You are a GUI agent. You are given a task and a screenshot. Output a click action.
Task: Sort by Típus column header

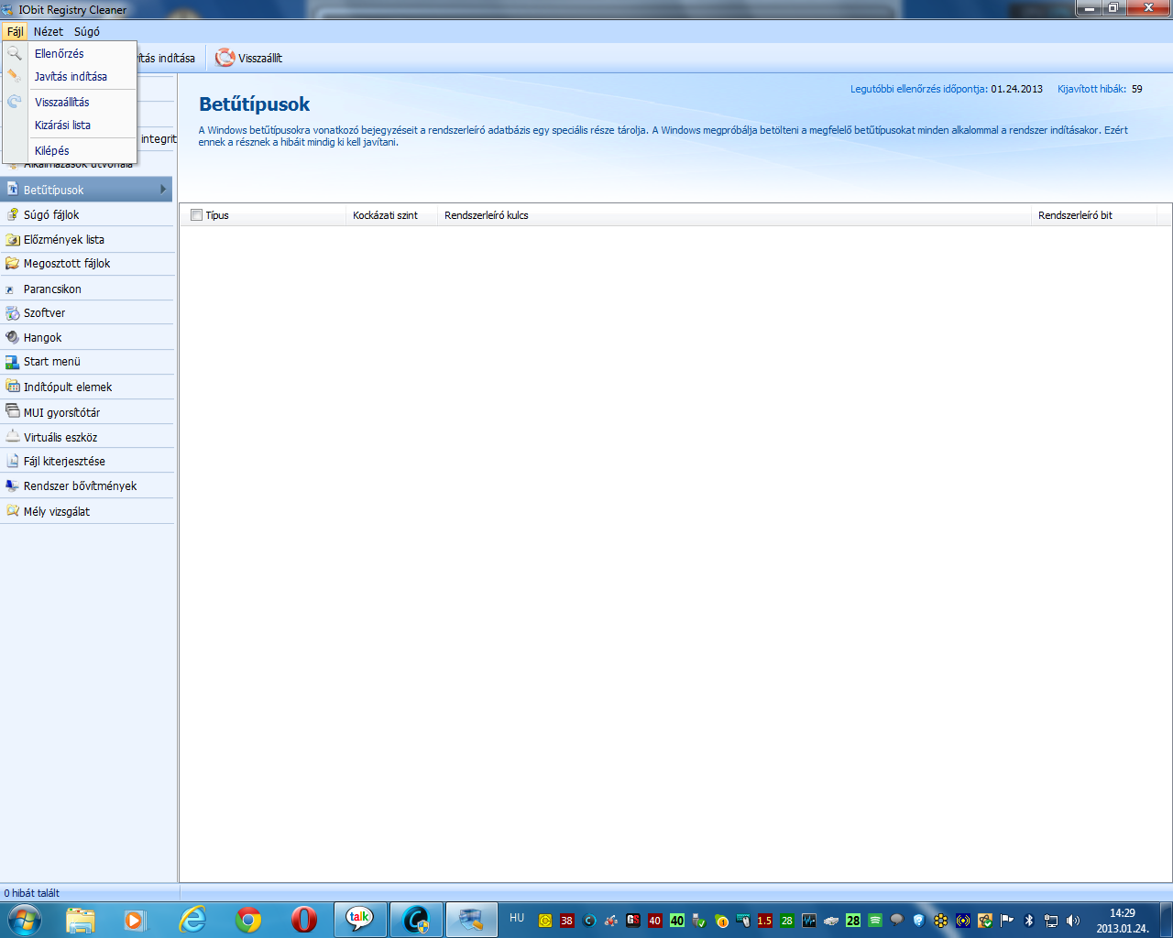pyautogui.click(x=217, y=215)
